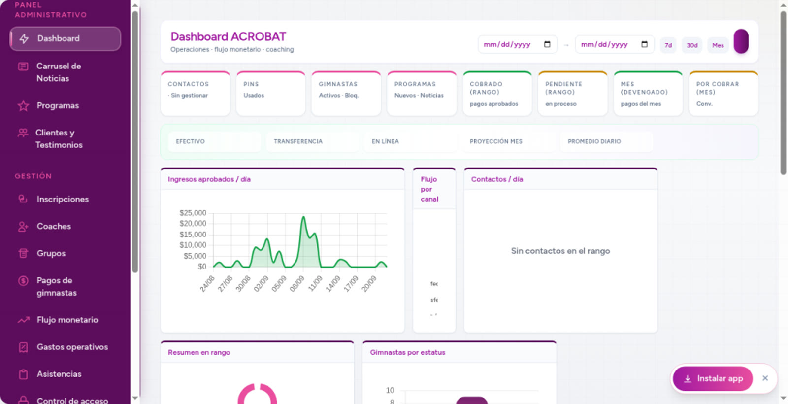The height and width of the screenshot is (404, 788).
Task: Select the 7d range chip
Action: (x=668, y=45)
